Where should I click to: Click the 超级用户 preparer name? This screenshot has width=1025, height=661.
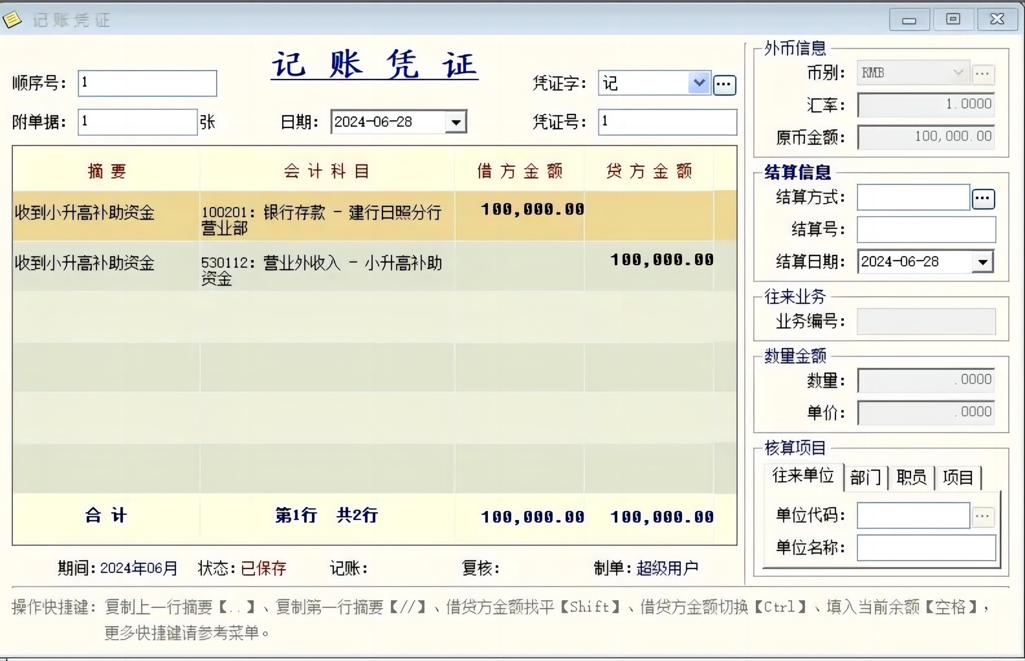pos(667,569)
